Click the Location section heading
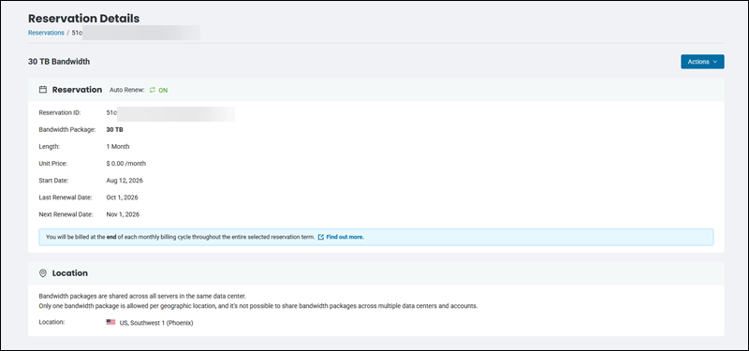The width and height of the screenshot is (749, 351). 69,273
